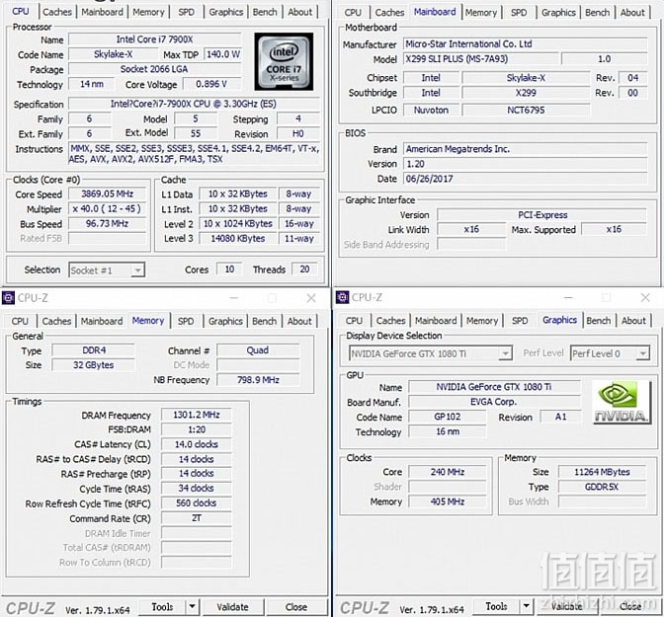Click CPU-Z title icon of Graphics window
Screen dimensions: 664x617
tap(342, 297)
